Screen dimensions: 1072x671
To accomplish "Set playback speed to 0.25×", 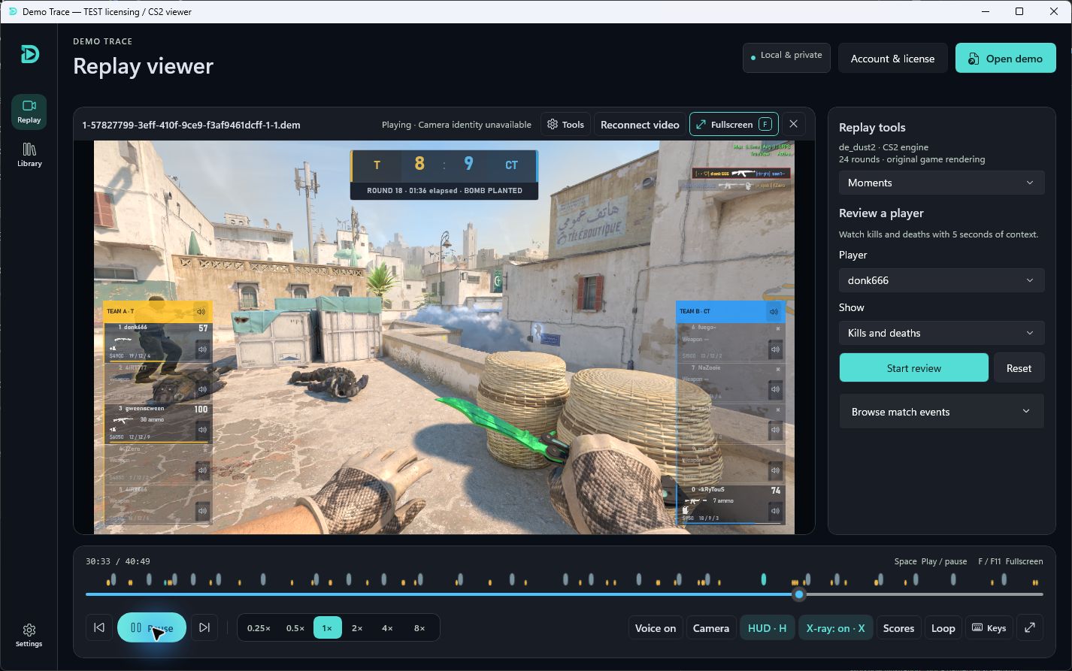I will 259,627.
